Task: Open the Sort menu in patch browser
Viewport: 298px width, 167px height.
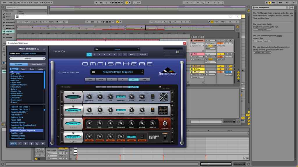Action: point(13,144)
